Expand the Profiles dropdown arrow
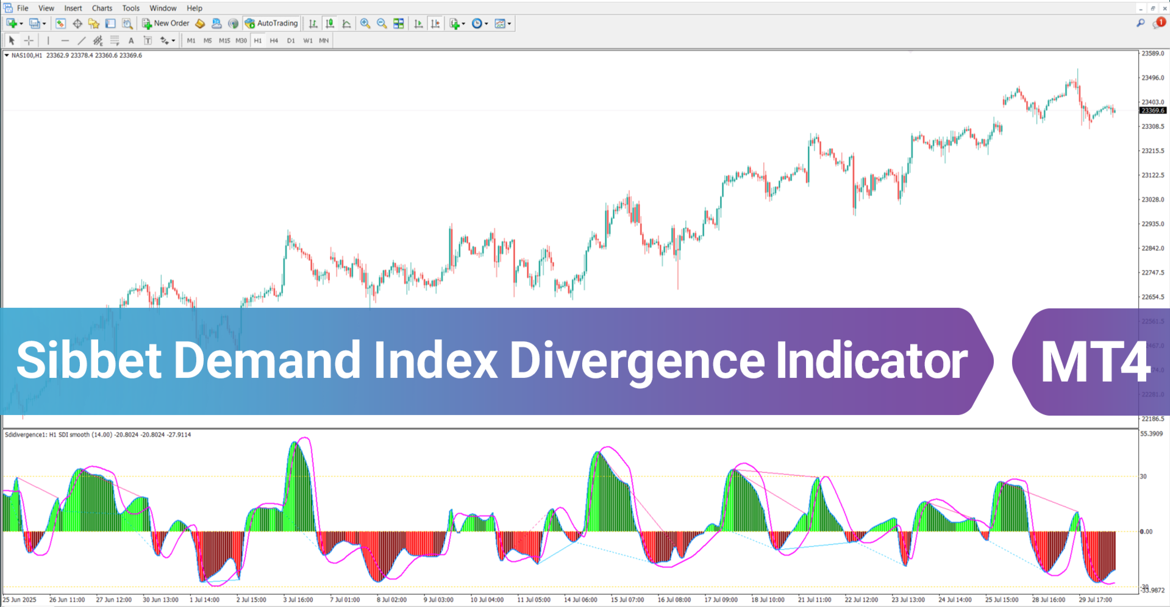The image size is (1170, 607). (44, 24)
